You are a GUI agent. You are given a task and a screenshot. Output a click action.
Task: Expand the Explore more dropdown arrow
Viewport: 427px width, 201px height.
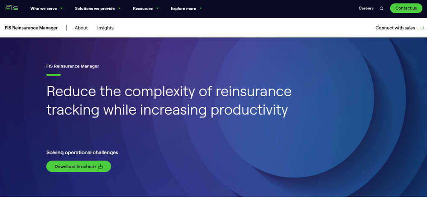[201, 8]
